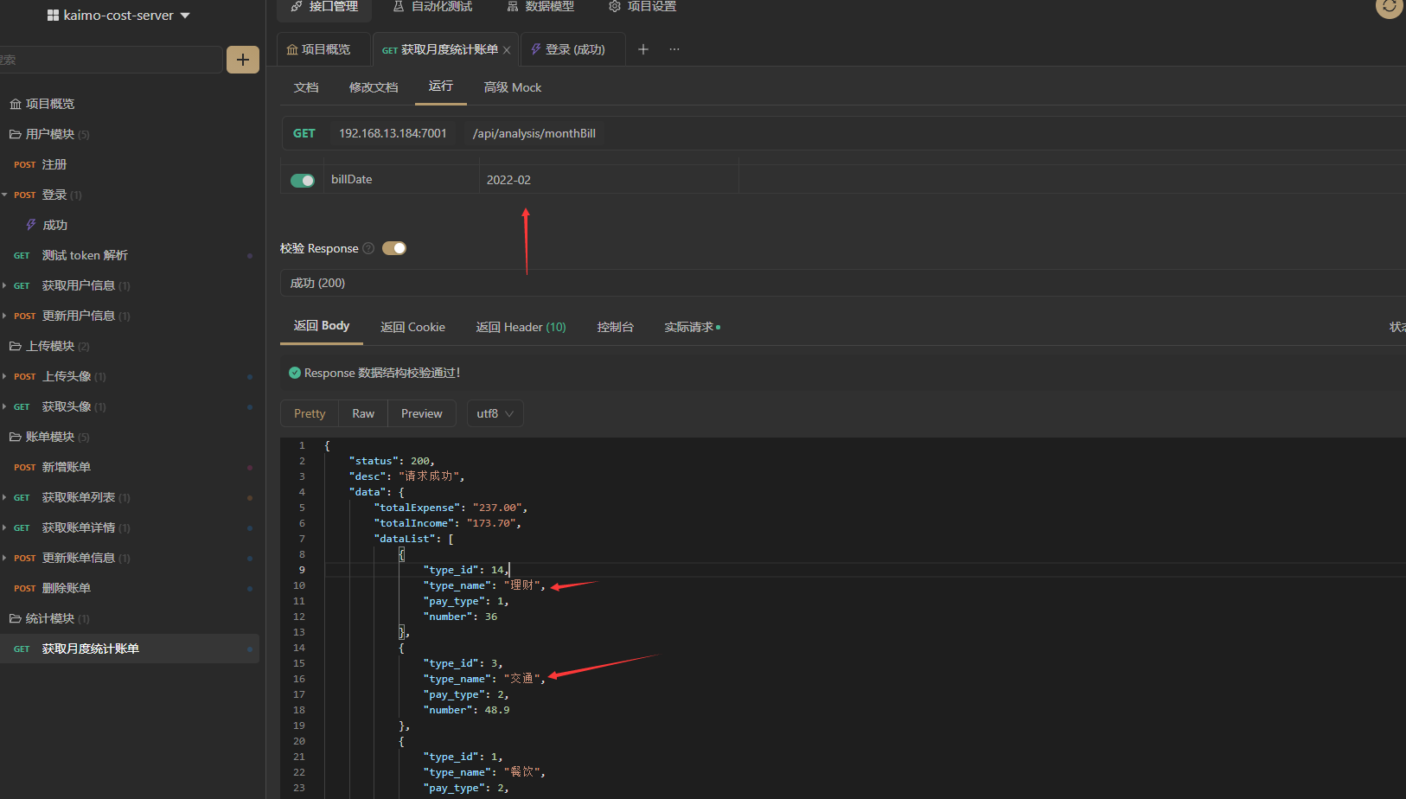Click the billDate parameter name cell
1406x799 pixels.
pyautogui.click(x=401, y=179)
